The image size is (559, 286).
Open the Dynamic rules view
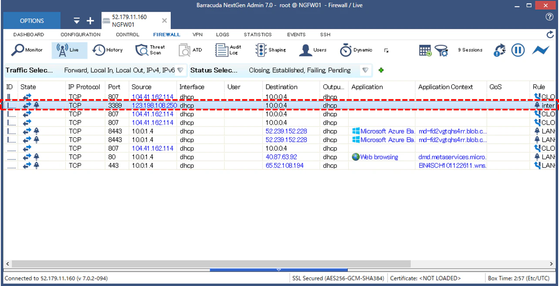(356, 50)
